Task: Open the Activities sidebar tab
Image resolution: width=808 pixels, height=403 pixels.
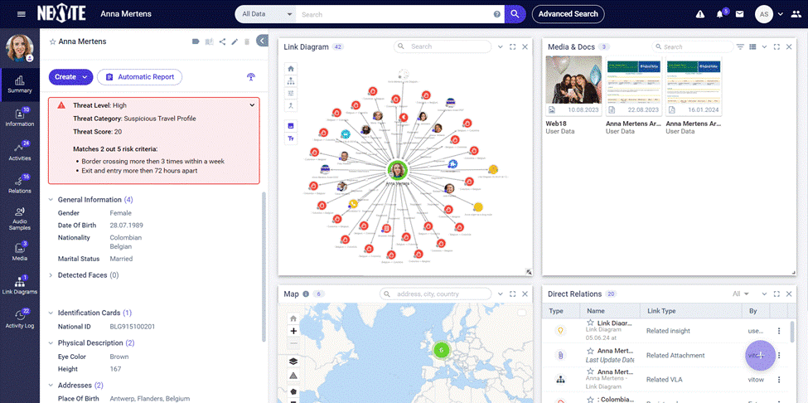Action: (20, 151)
